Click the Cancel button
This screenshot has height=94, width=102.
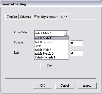coord(65,86)
